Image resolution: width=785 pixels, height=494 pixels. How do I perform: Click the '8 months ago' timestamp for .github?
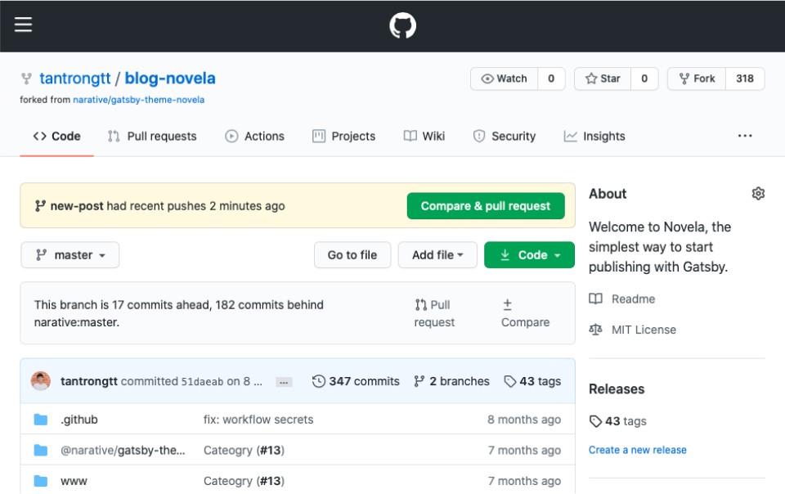pyautogui.click(x=524, y=420)
